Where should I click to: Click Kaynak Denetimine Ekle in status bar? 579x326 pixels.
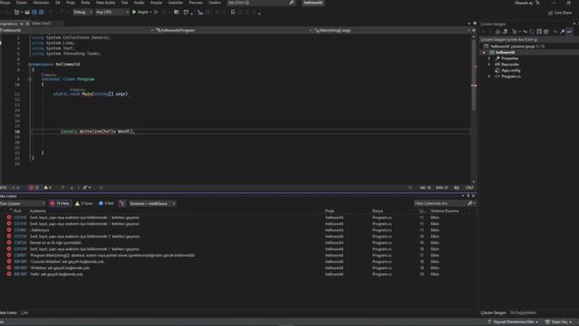click(514, 322)
